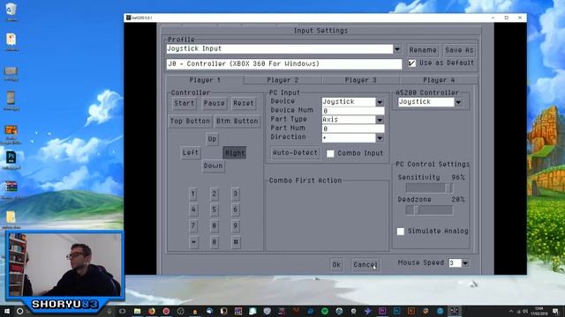Open the Action Center notifications icon
Screen dimensions: 565x317
click(555, 311)
